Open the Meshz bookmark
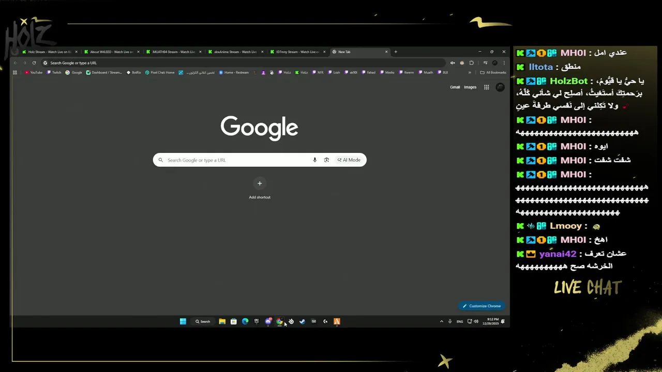This screenshot has width=662, height=372. (x=387, y=72)
